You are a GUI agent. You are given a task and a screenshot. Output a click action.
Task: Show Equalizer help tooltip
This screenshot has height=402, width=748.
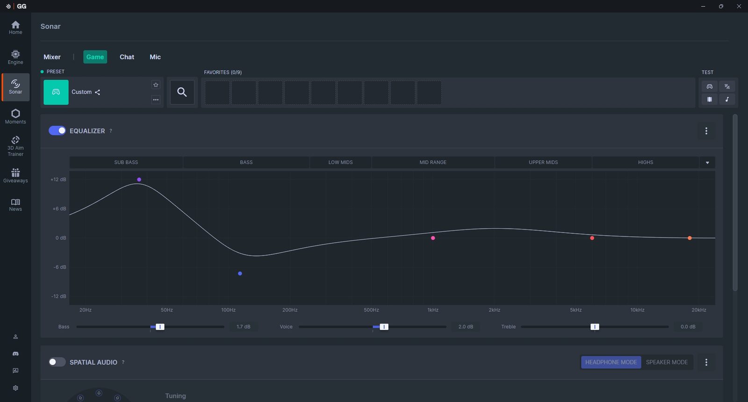tap(111, 131)
